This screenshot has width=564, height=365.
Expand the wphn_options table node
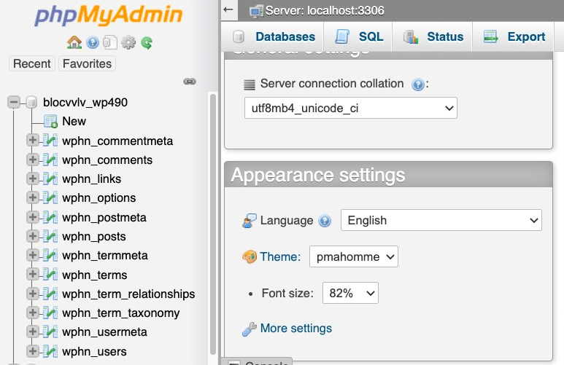(32, 198)
